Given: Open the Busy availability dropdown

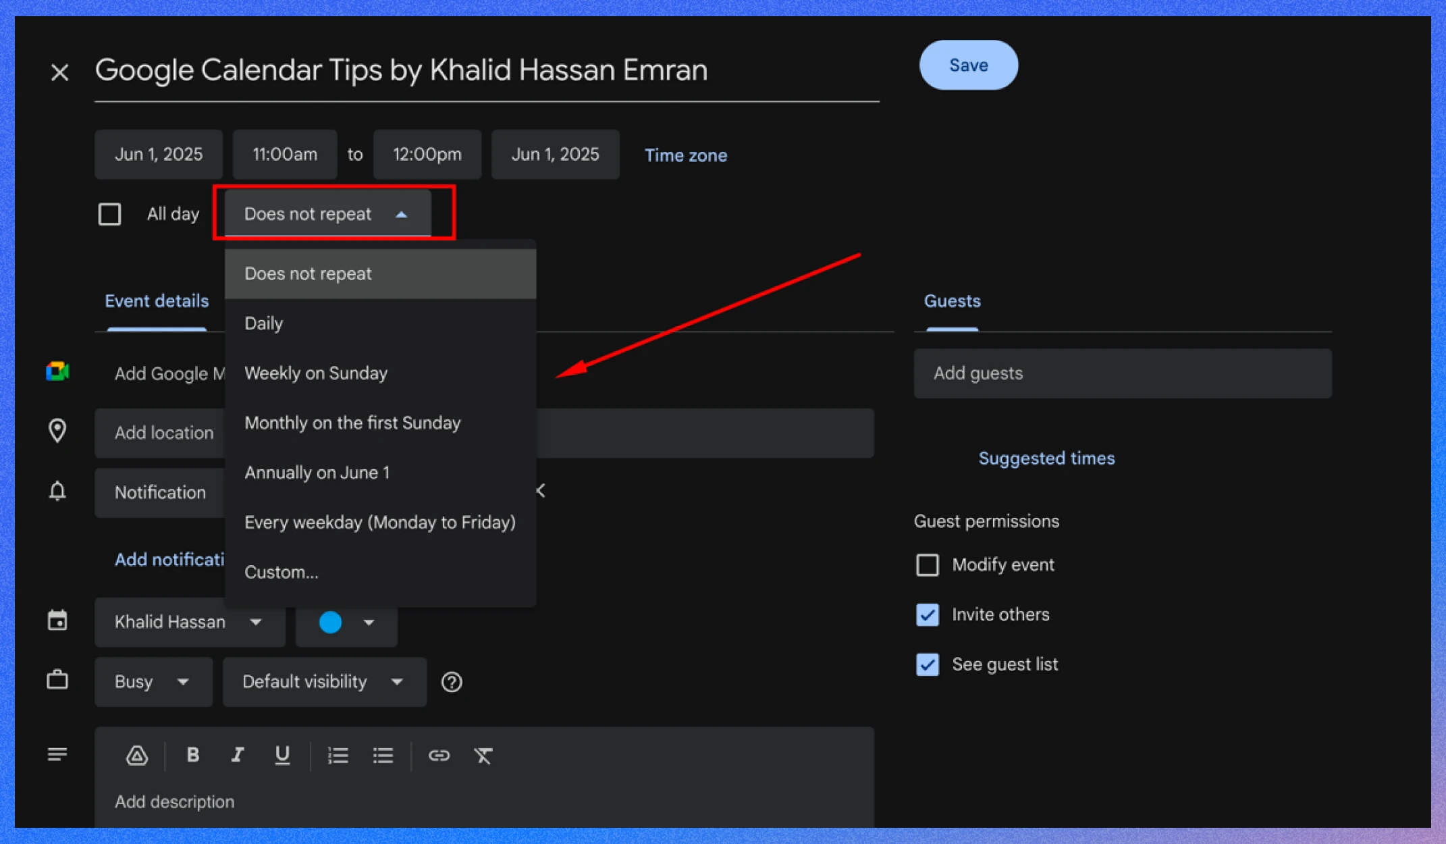Looking at the screenshot, I should point(153,682).
